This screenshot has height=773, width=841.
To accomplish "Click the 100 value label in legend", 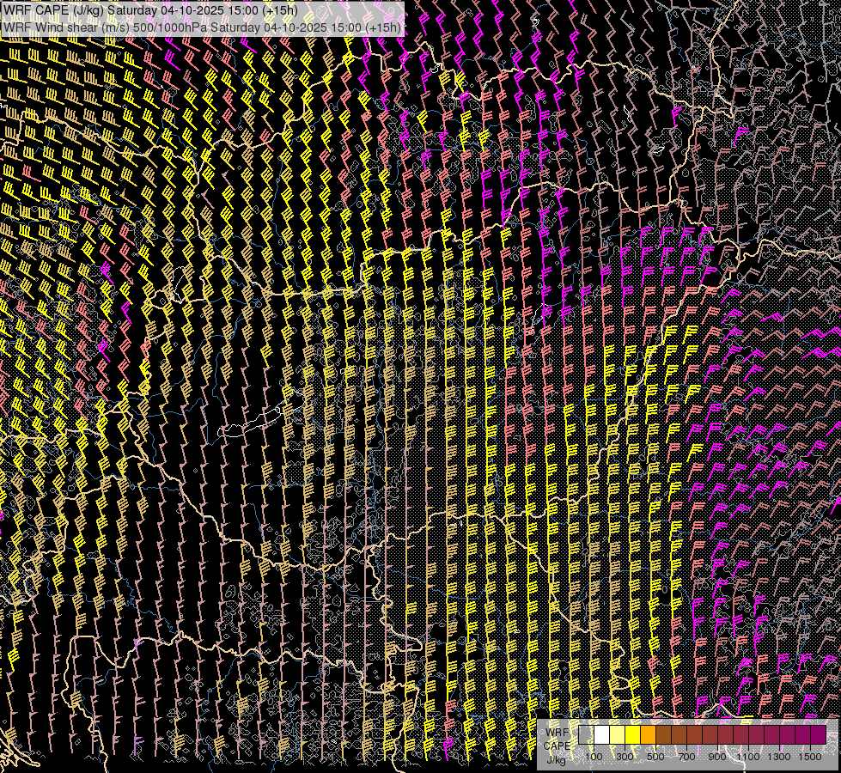I will click(x=594, y=757).
